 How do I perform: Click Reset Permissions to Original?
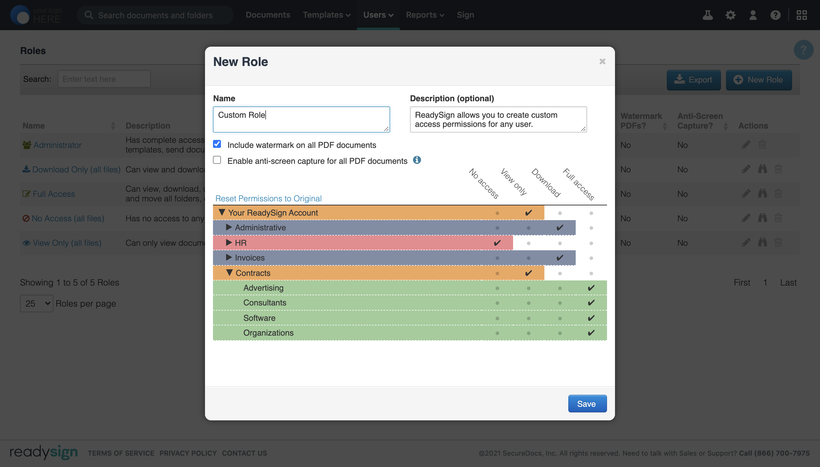point(268,198)
